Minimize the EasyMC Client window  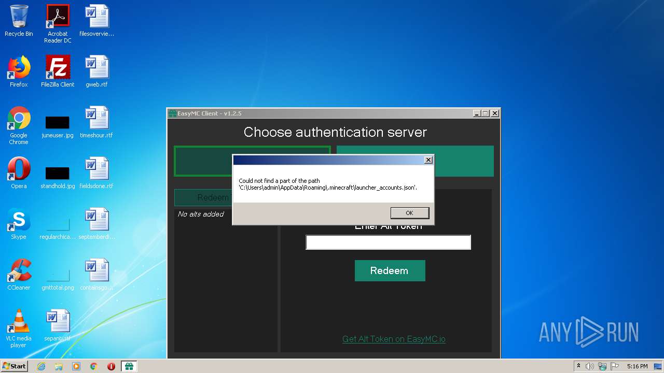pyautogui.click(x=477, y=113)
